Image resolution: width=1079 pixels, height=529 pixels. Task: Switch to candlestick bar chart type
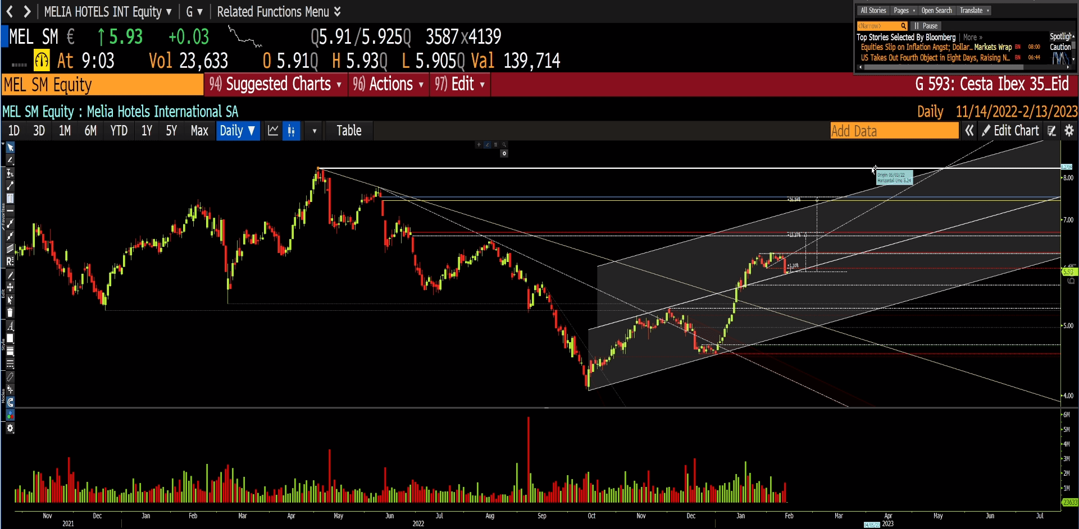[291, 131]
